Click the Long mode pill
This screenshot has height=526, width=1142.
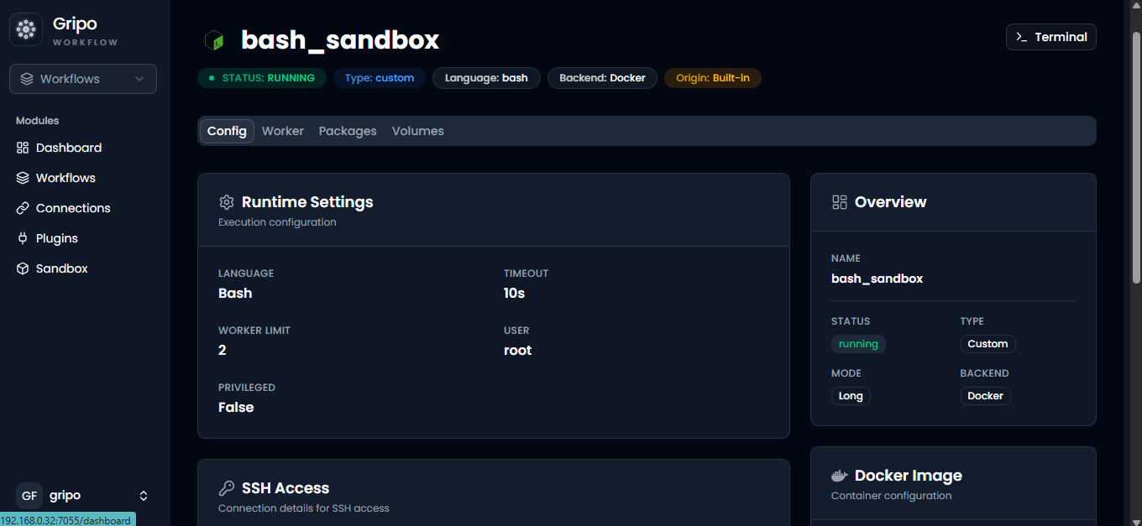[851, 396]
